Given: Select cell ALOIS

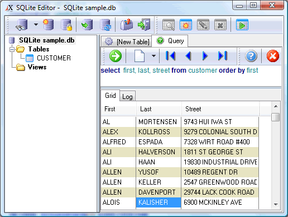Looking at the screenshot, I should (x=118, y=202).
